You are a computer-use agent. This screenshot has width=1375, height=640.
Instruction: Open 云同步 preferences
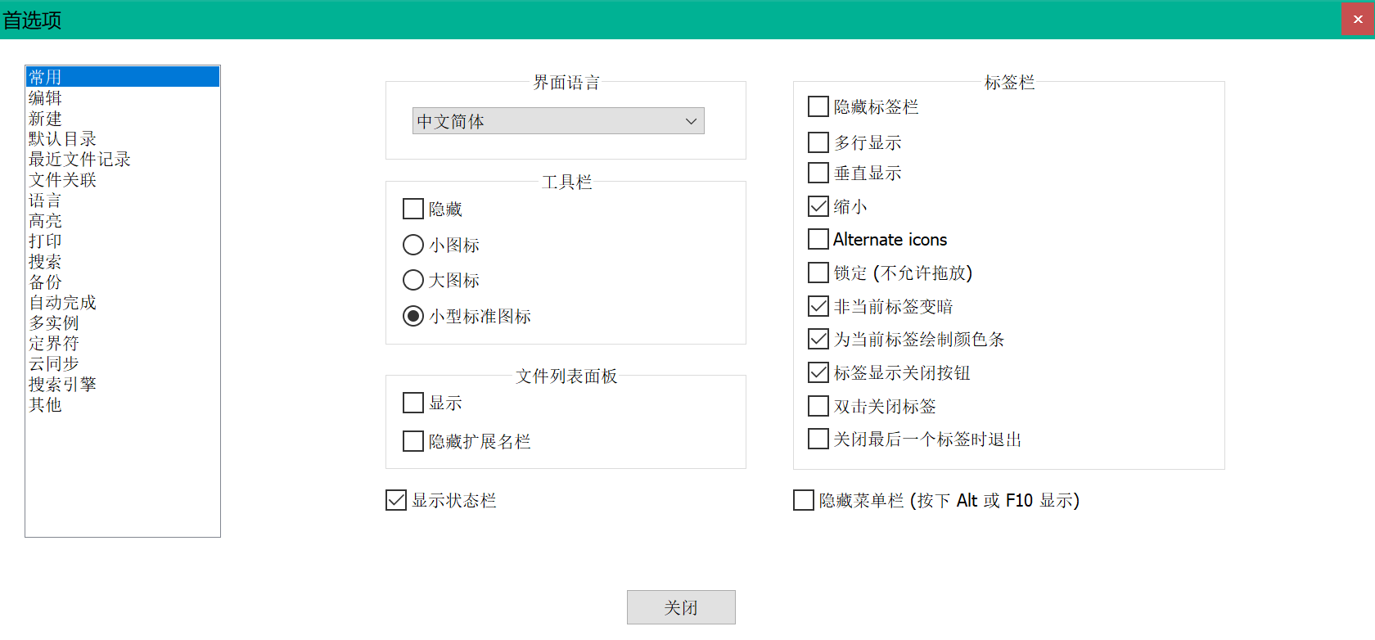53,363
